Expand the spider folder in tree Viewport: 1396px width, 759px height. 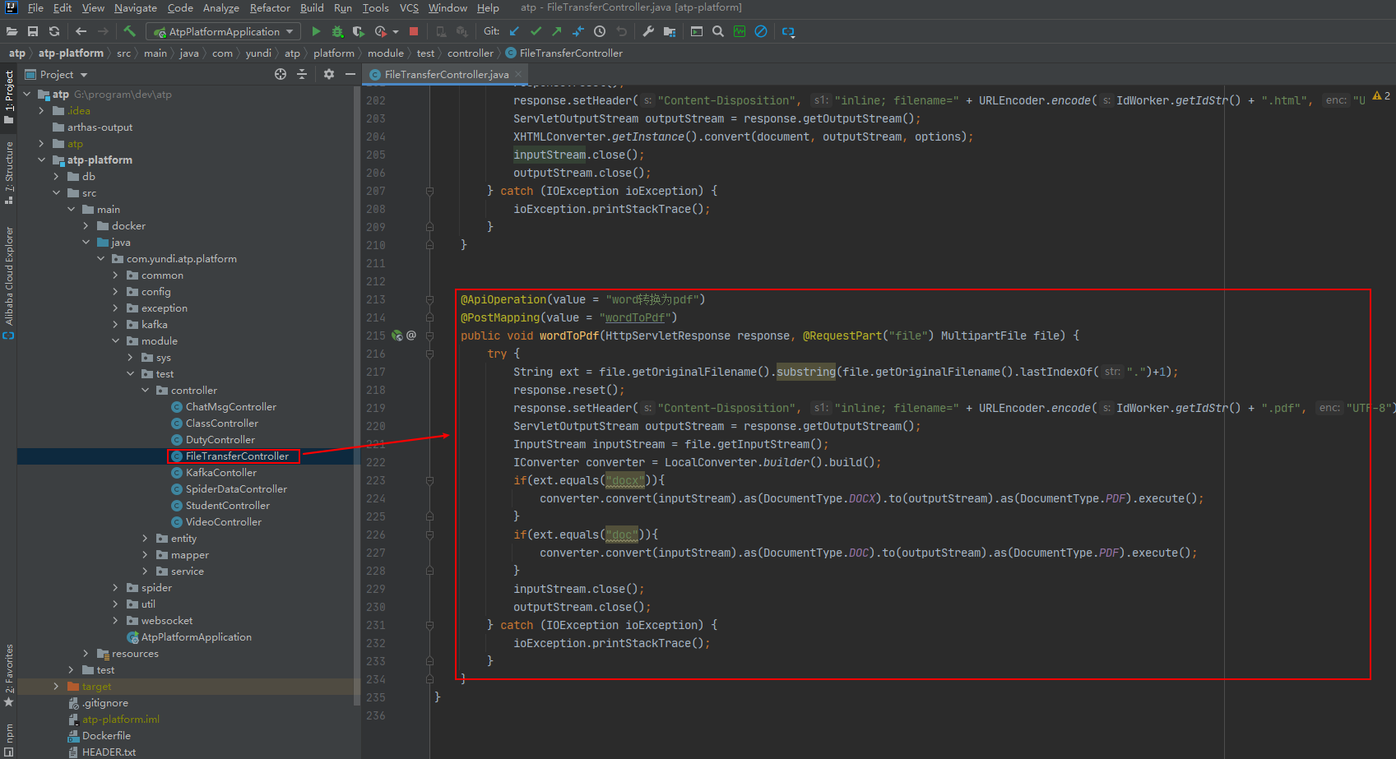point(116,588)
